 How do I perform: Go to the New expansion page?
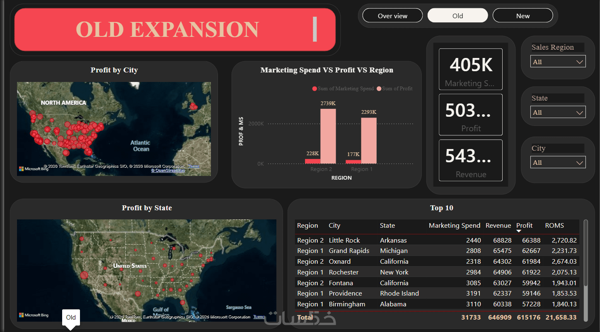523,16
